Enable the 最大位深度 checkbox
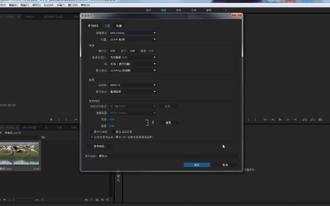Image resolution: width=330 pixels, height=206 pixels. tap(91, 132)
